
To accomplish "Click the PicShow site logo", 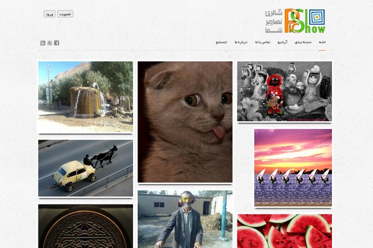I will coord(295,21).
